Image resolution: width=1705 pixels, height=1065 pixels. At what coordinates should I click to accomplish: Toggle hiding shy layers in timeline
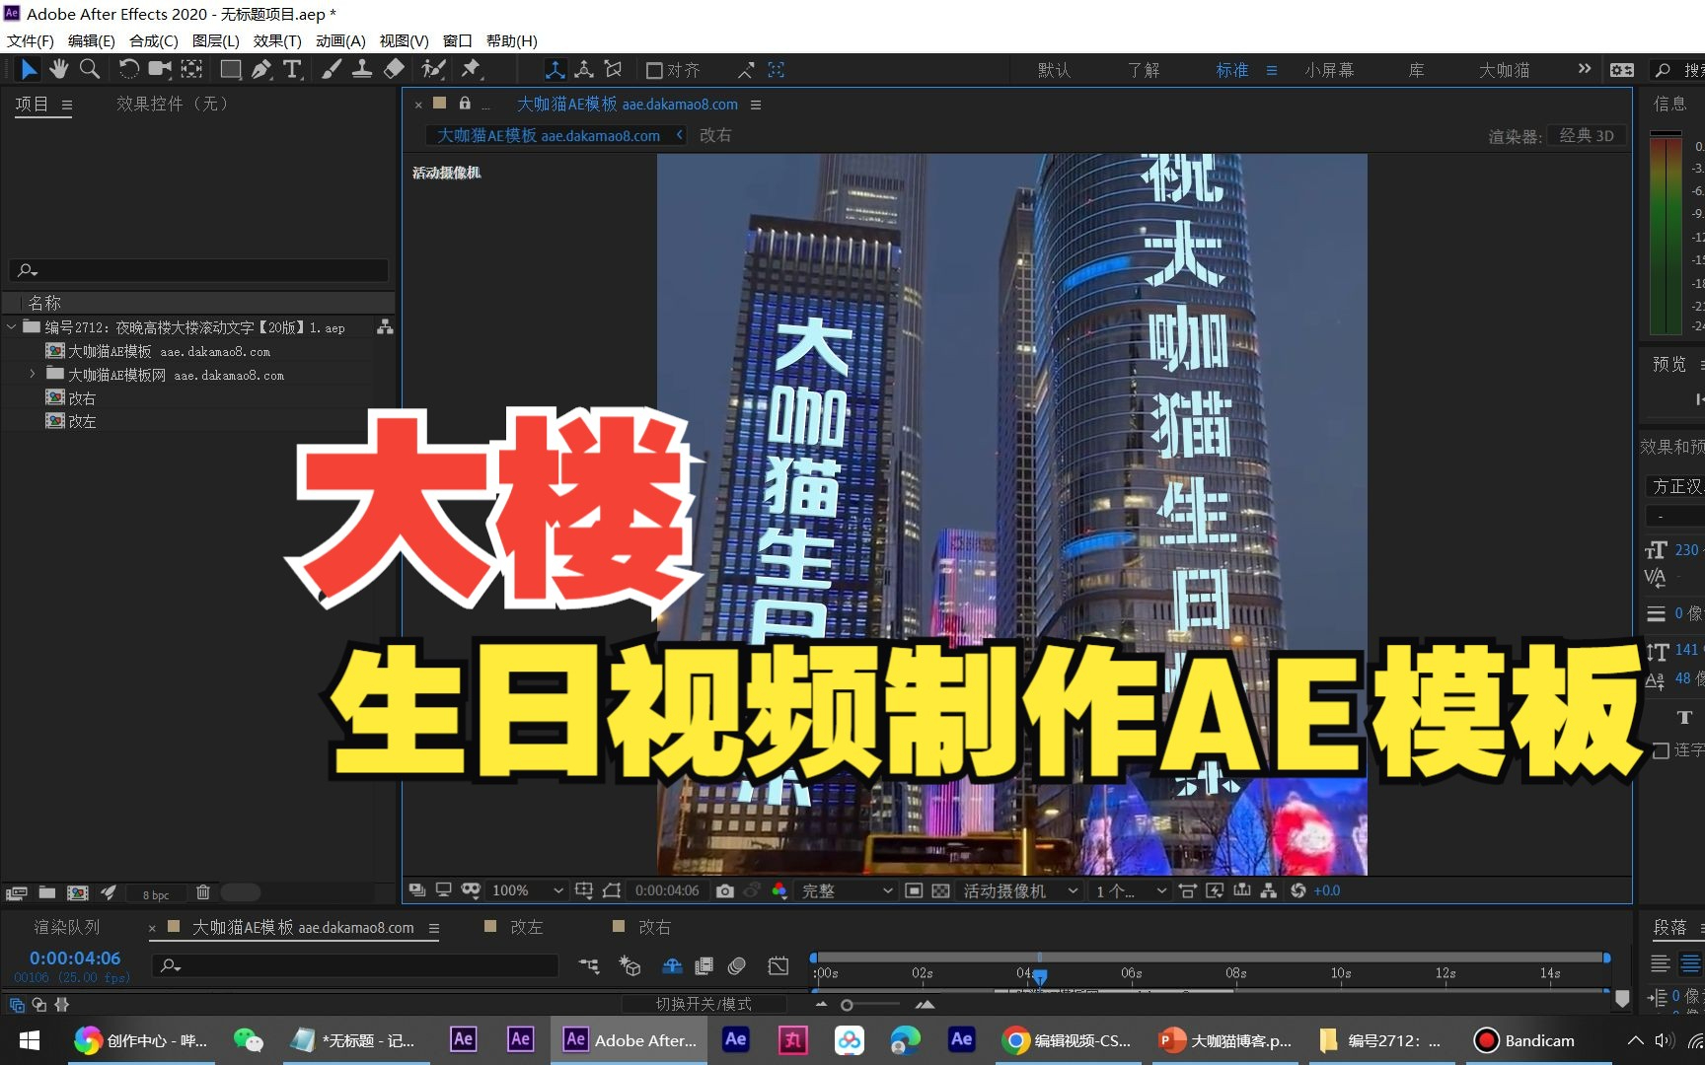point(672,965)
